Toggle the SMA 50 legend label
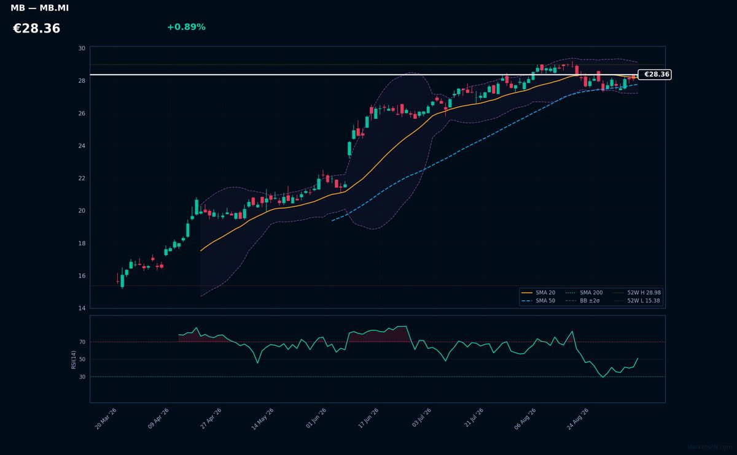 point(545,301)
